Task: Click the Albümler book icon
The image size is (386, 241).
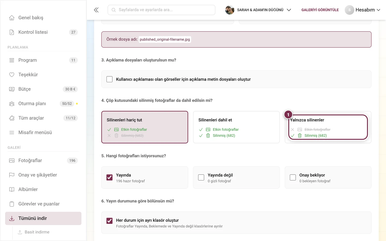Action: [12, 190]
